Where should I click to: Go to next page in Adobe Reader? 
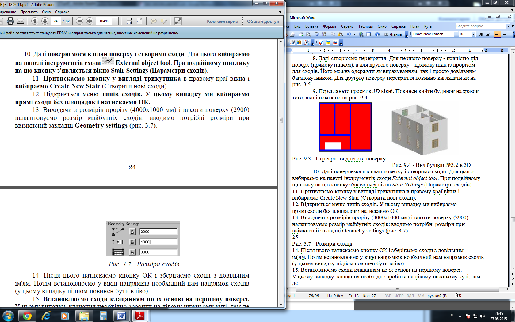click(45, 21)
